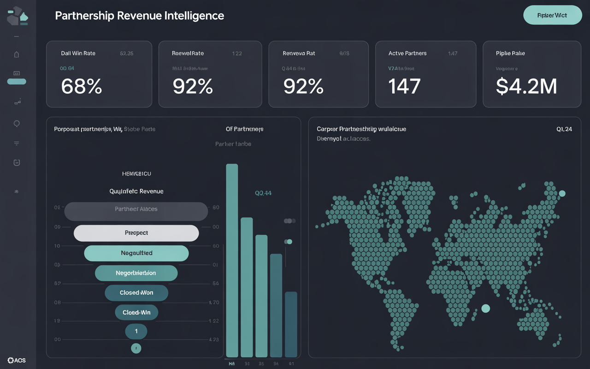Open the analytics chart icon in the sidebar

(x=16, y=101)
